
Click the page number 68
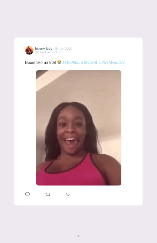point(78,236)
